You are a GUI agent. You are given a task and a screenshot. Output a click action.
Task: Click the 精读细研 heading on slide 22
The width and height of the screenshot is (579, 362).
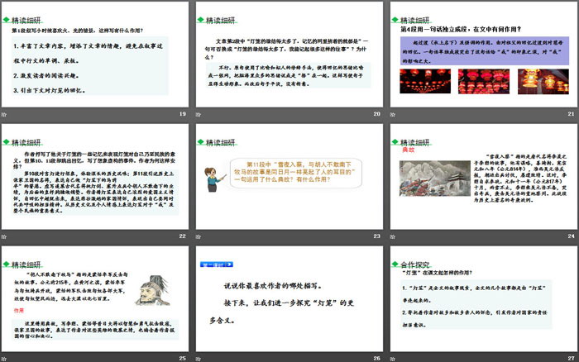pos(26,142)
